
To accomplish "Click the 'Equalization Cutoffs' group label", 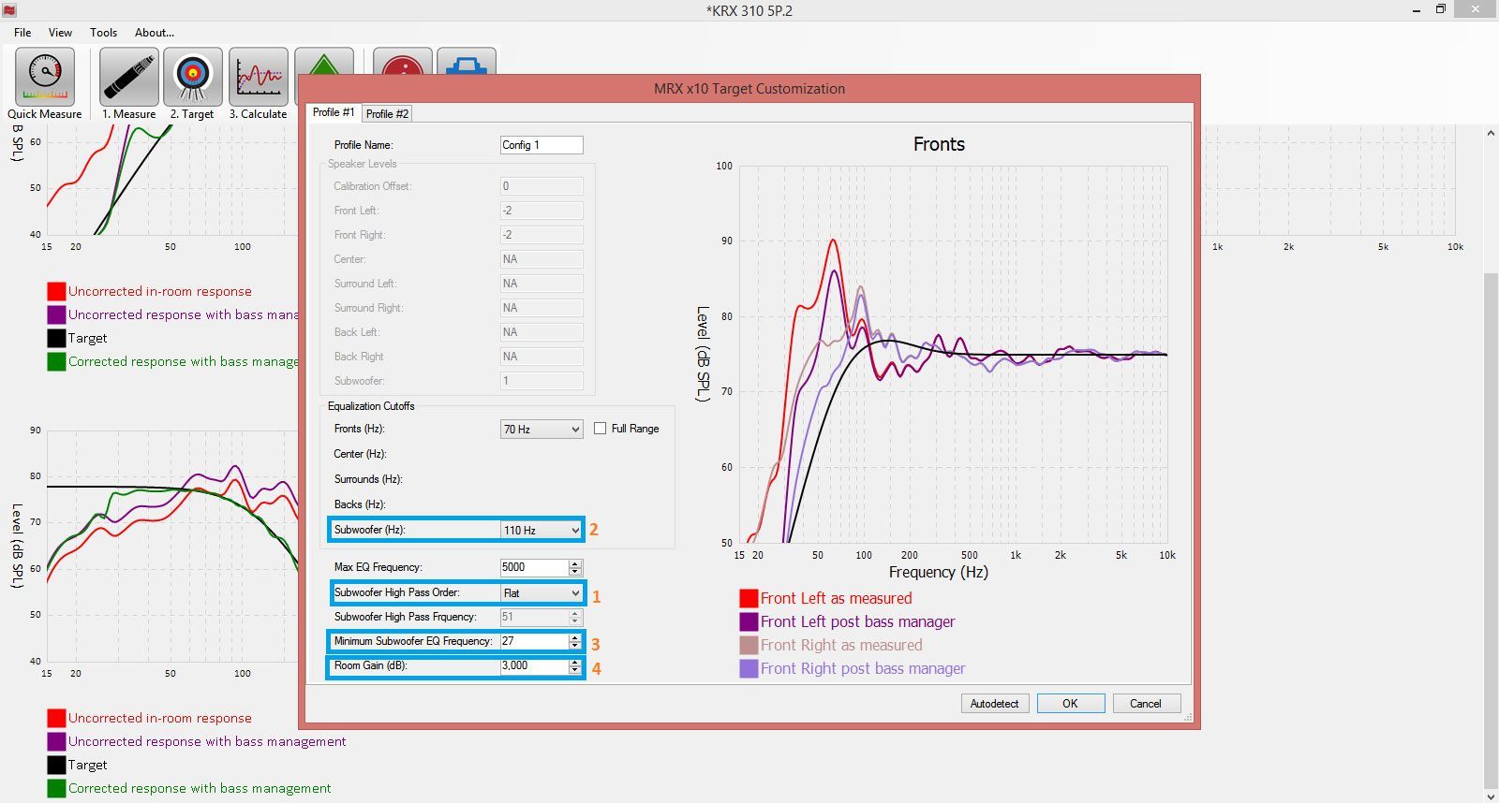I will 371,406.
